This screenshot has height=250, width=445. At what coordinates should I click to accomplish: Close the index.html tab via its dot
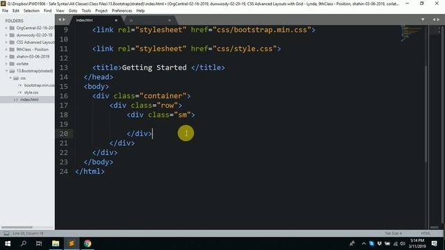116,20
